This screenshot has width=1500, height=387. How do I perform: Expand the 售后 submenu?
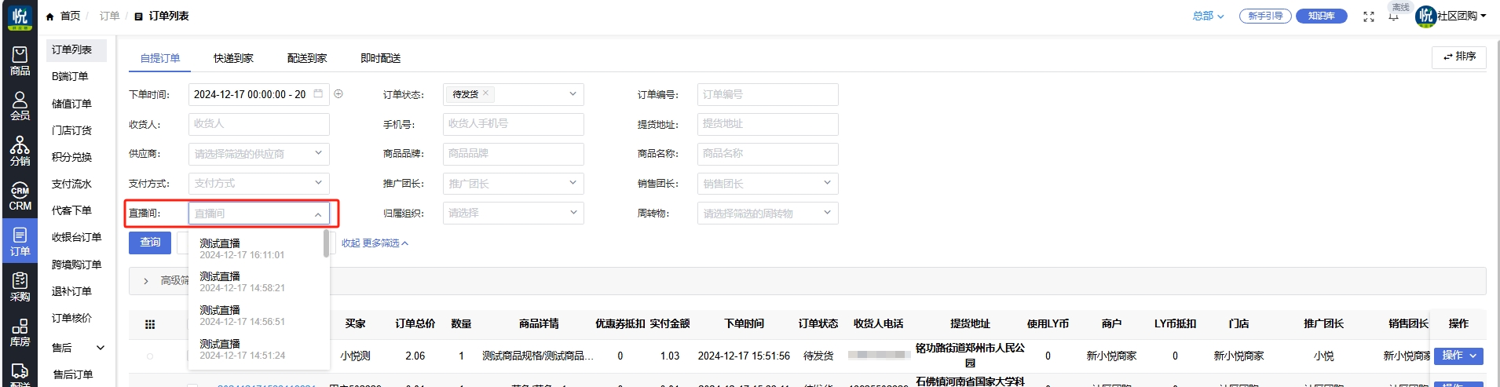(101, 348)
